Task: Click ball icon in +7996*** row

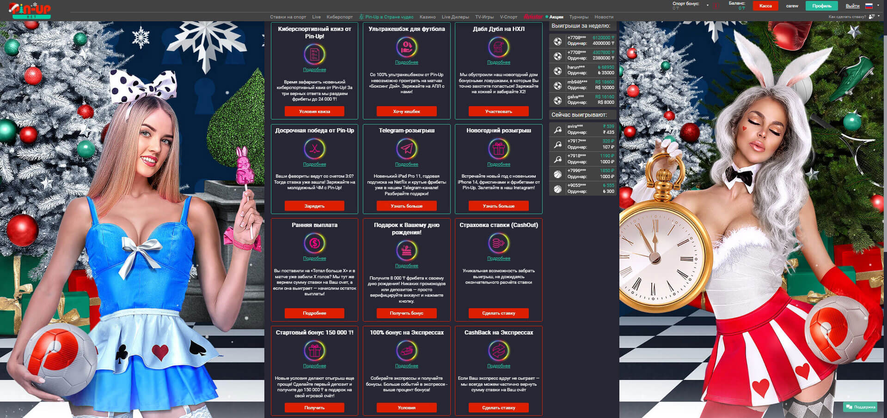Action: [x=557, y=174]
